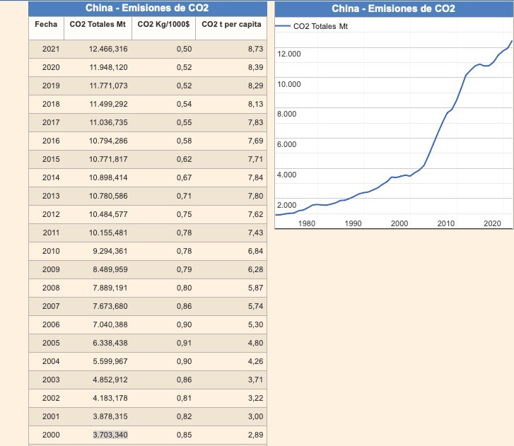The image size is (514, 446).
Task: Click the 8,73 per capita value
Action: (256, 49)
